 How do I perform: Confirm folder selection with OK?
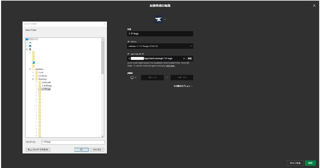81,150
